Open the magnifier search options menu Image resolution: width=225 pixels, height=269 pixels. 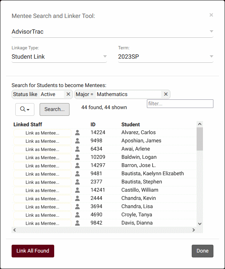point(25,109)
